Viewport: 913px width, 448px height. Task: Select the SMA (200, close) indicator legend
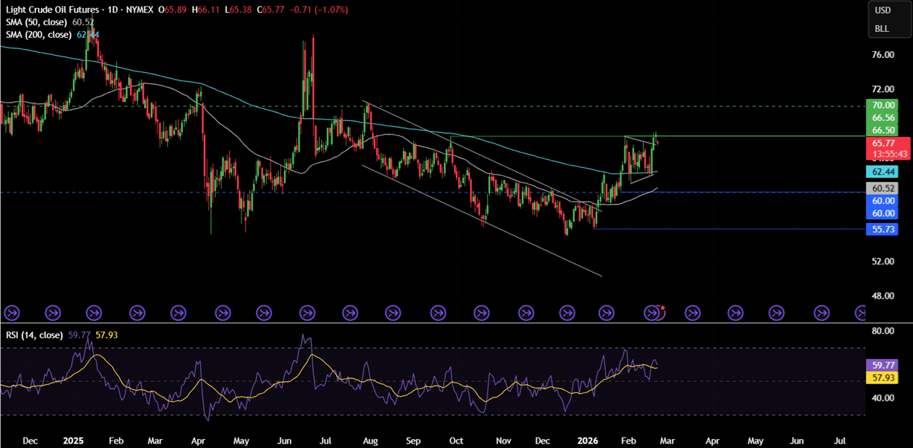tap(39, 35)
